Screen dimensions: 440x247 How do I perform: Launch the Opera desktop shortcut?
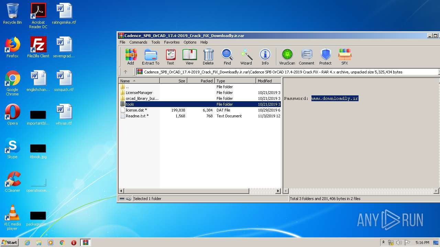(12, 115)
